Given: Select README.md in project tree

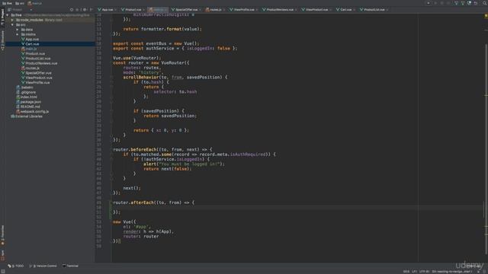Looking at the screenshot, I should 28,107.
